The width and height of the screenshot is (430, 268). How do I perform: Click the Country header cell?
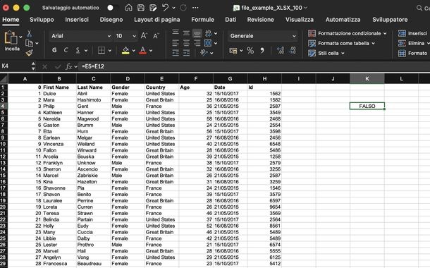click(162, 87)
